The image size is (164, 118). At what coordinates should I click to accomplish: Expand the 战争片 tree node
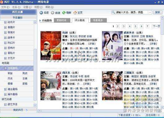point(5,38)
